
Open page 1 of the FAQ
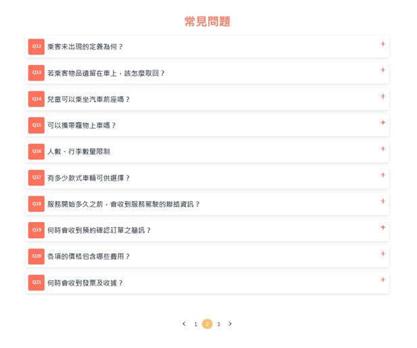click(196, 324)
